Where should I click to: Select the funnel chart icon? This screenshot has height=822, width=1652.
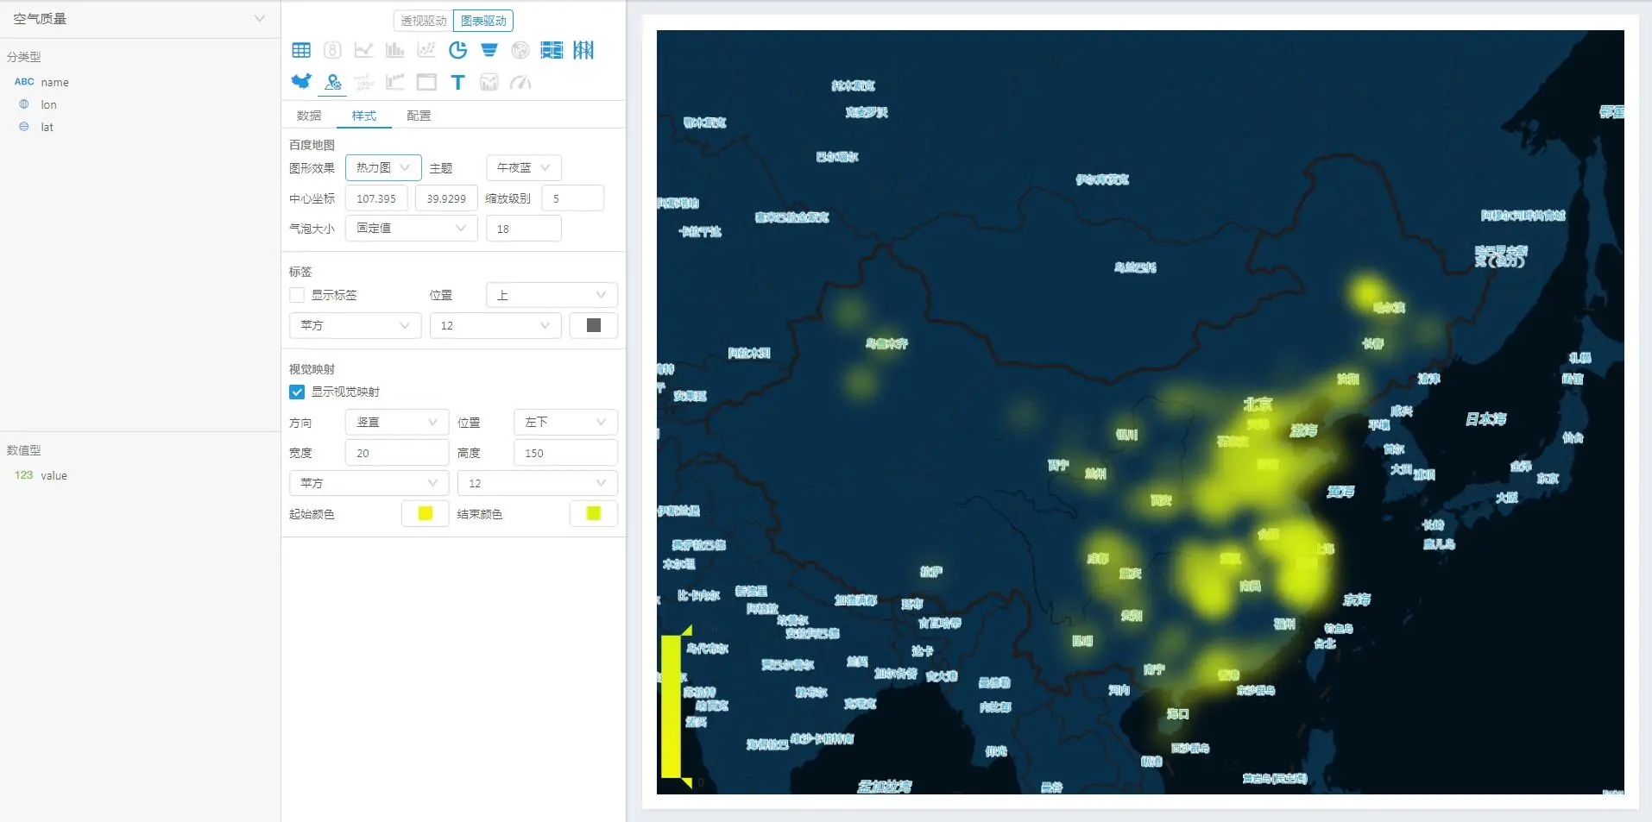(489, 50)
